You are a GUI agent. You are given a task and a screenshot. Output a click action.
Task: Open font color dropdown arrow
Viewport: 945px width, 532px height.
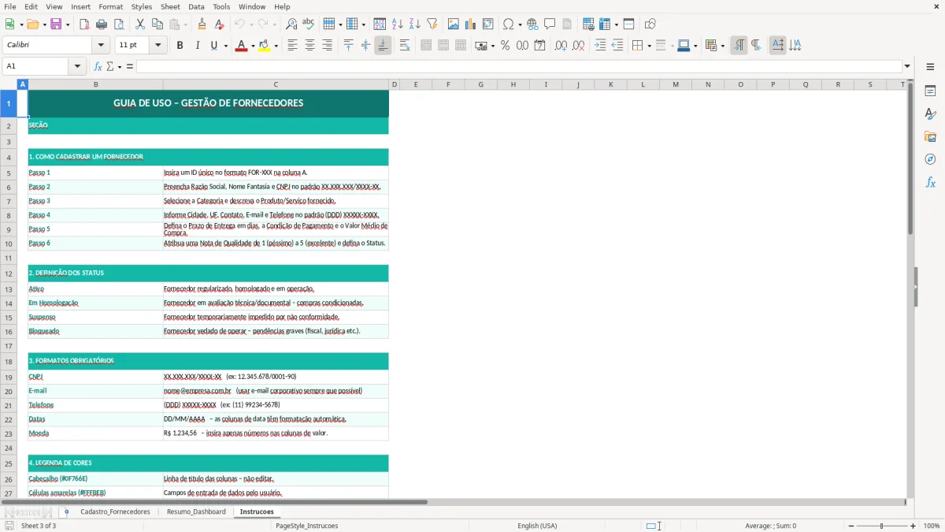[x=252, y=46]
